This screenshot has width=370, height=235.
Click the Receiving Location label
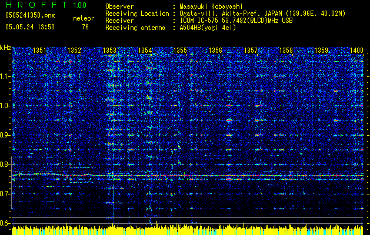(x=137, y=14)
